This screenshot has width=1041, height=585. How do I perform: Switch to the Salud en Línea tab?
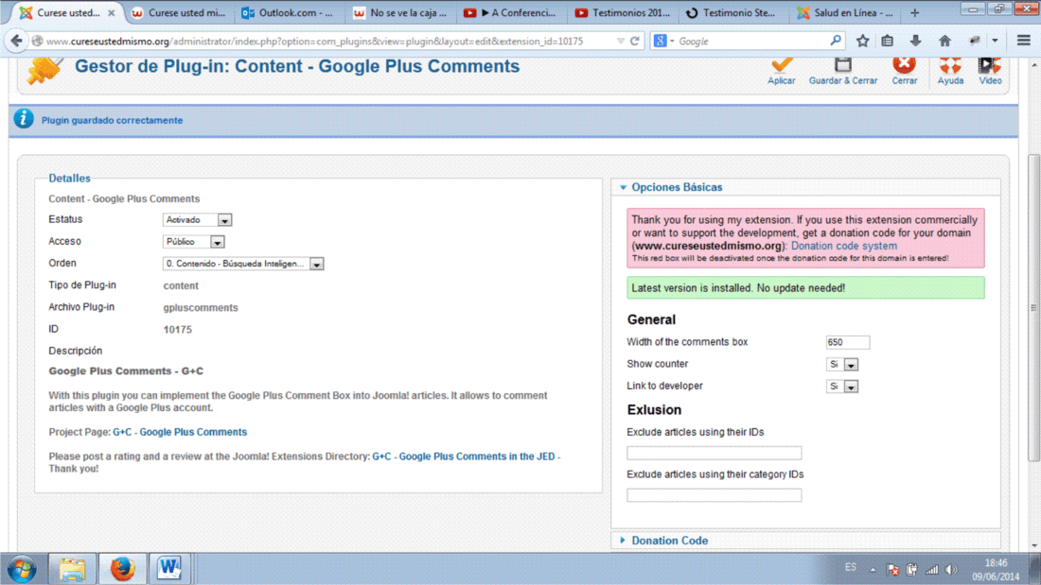[843, 12]
